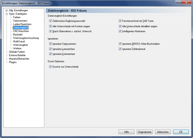Toggle Ignoriere Kommentare checkbox
The image size is (193, 138).
point(50,54)
